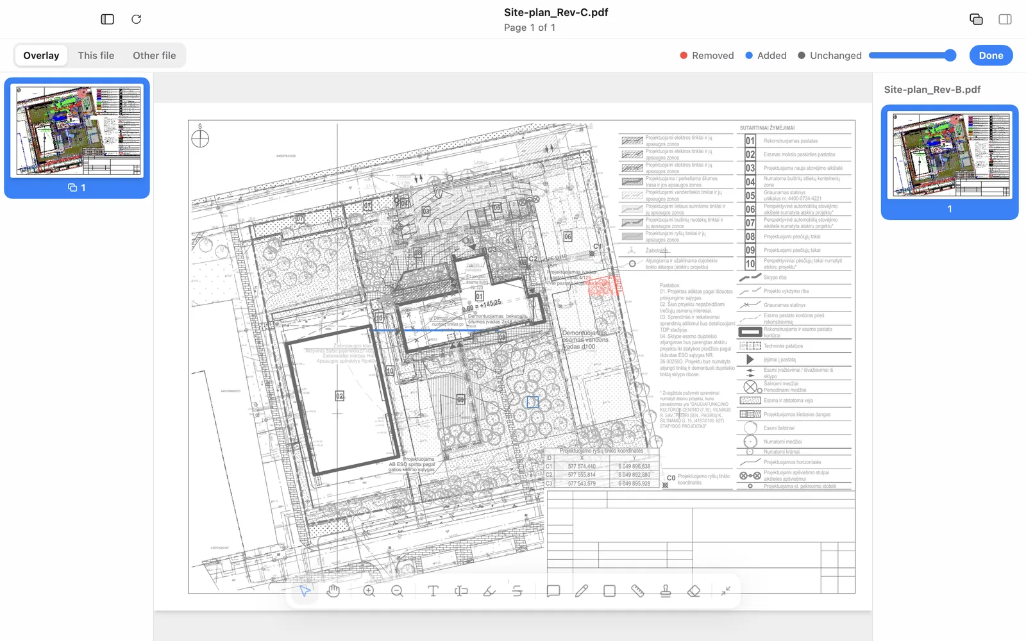Add a comment note bubble
Screen dimensions: 1026x641
tap(553, 591)
